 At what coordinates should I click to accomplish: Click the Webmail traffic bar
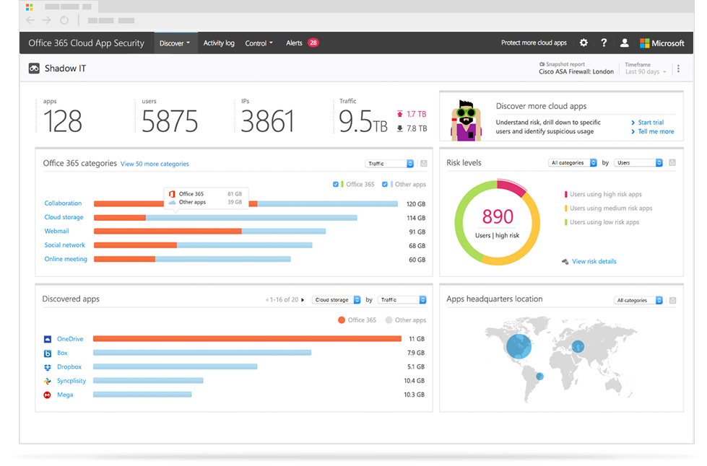point(209,232)
